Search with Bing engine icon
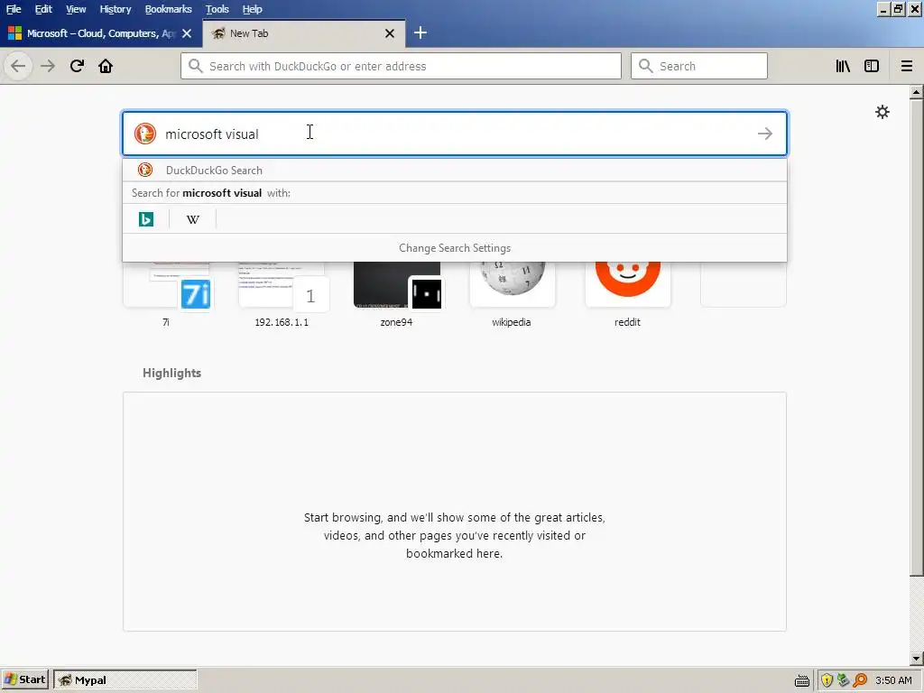This screenshot has height=693, width=924. [146, 219]
